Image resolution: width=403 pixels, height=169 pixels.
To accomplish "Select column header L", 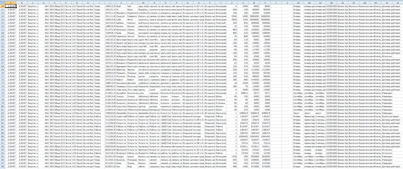I will (x=132, y=2).
